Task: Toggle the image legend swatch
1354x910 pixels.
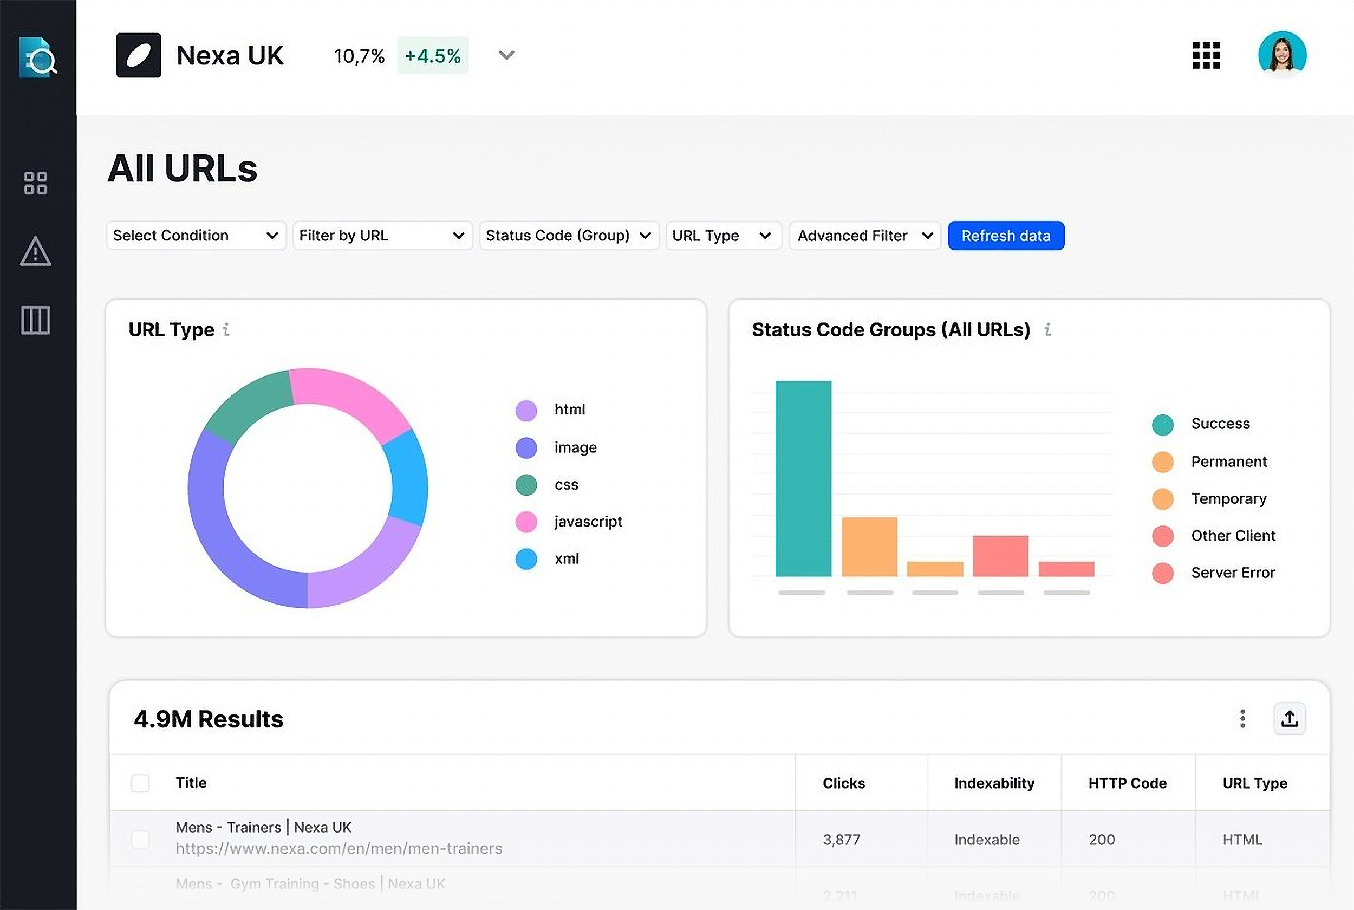Action: point(526,447)
